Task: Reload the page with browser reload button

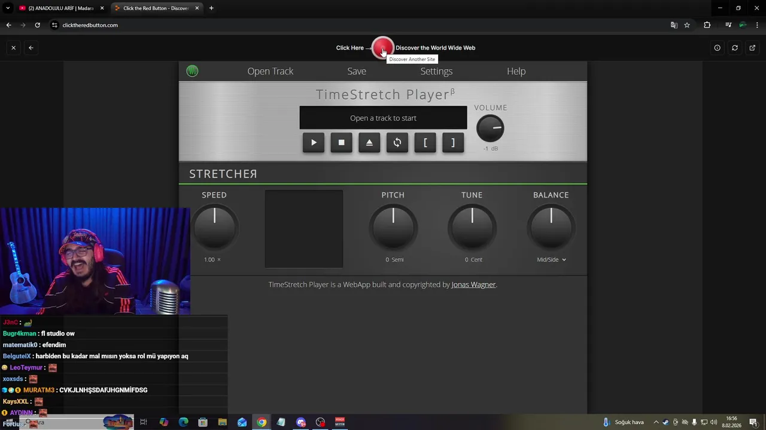Action: [x=37, y=25]
